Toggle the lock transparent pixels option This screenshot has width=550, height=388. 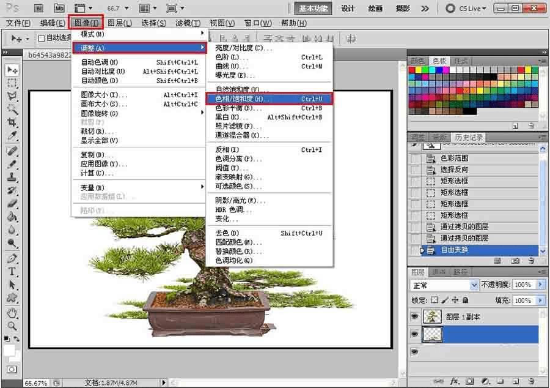click(435, 300)
